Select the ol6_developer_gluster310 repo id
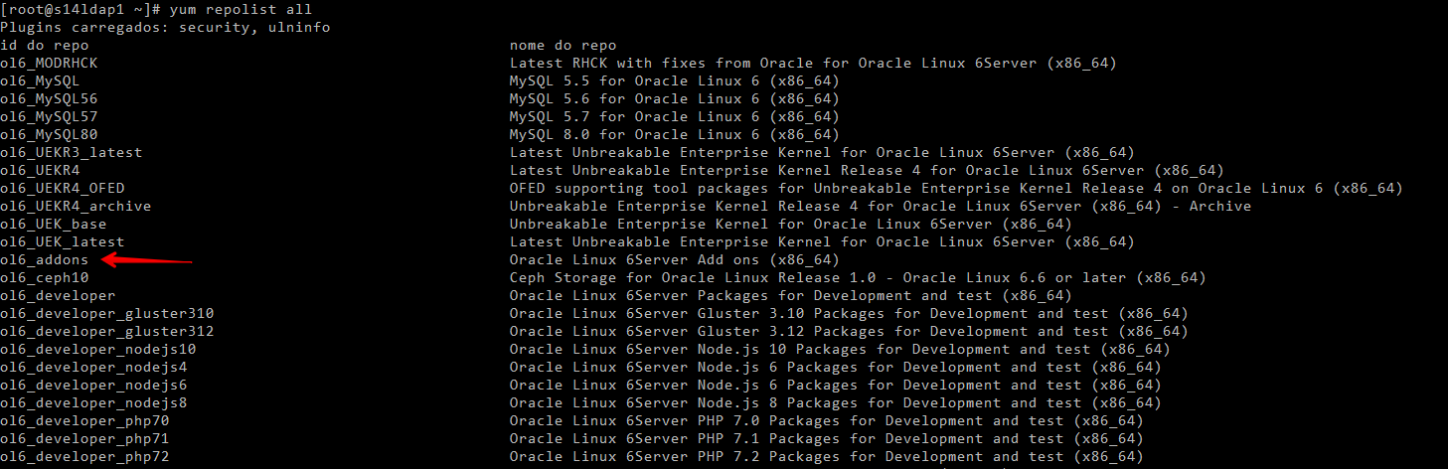 tap(106, 314)
